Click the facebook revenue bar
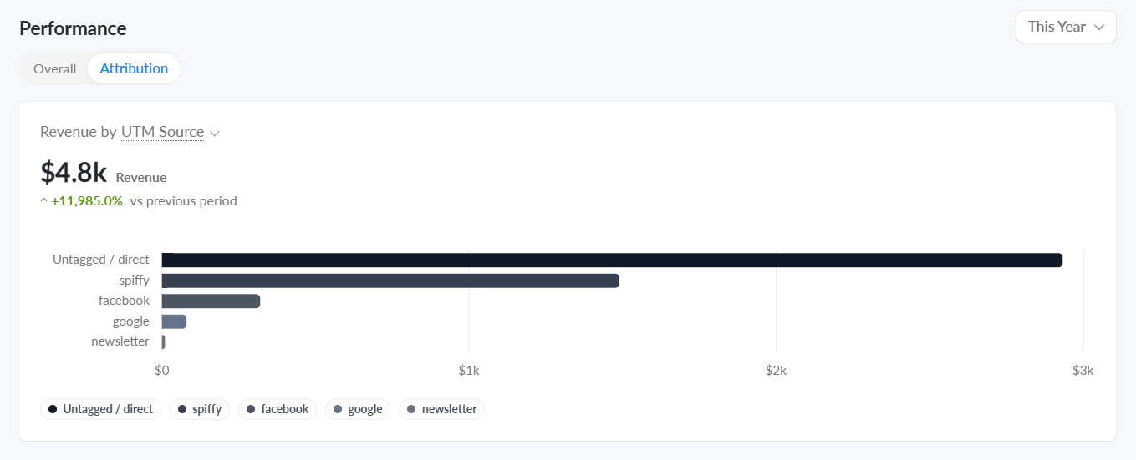 (211, 301)
